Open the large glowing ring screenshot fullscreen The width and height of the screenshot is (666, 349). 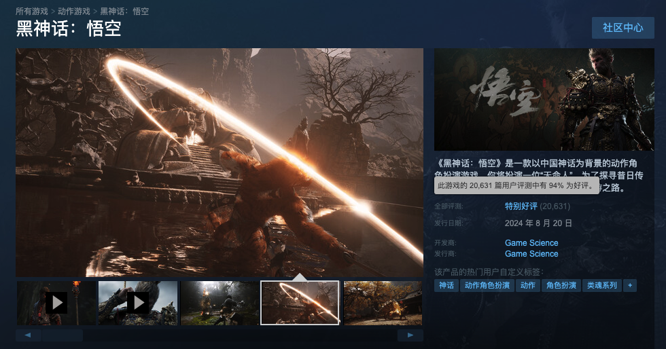pos(220,162)
